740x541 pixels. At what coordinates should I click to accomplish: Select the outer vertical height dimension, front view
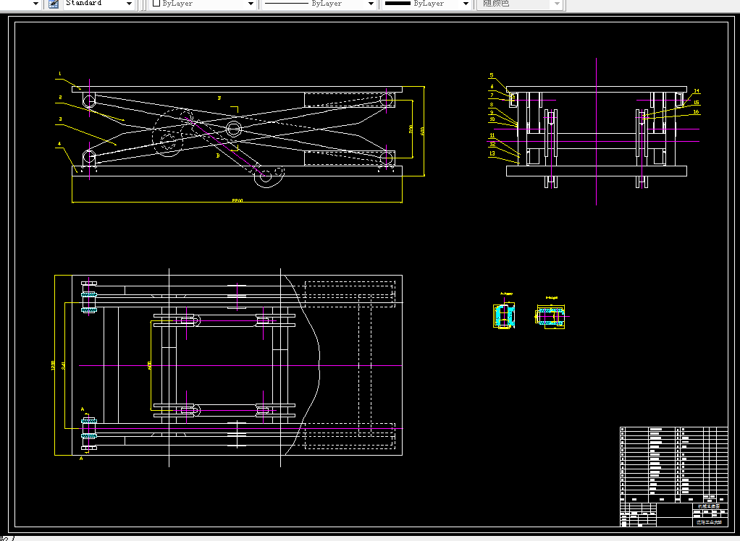(422, 130)
